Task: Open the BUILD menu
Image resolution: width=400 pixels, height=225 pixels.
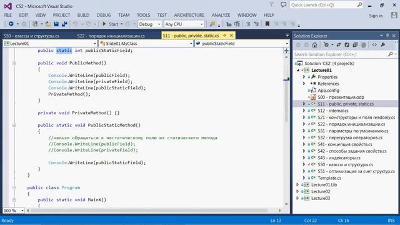Action: pos(83,15)
